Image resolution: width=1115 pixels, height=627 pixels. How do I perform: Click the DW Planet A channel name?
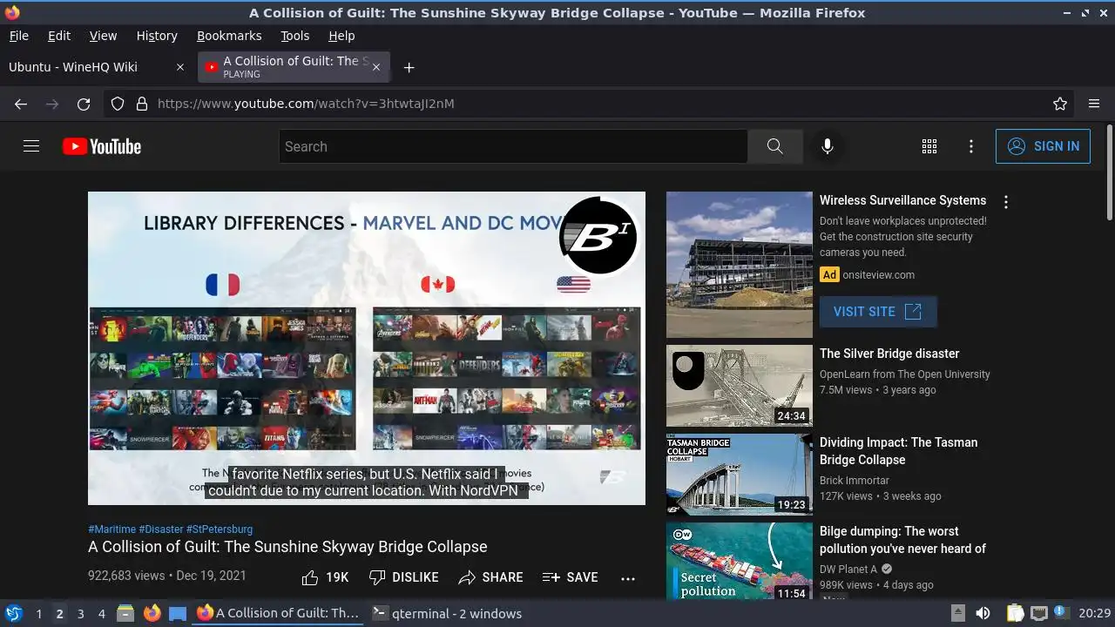[848, 570]
